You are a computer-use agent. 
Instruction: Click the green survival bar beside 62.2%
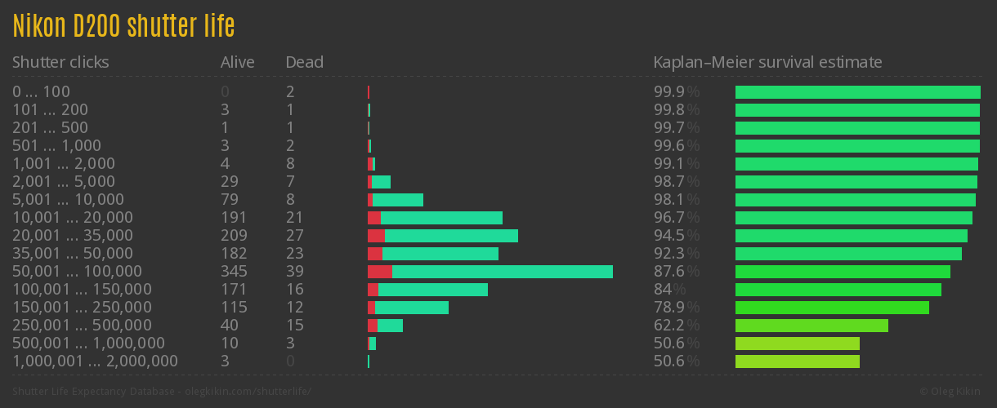(x=811, y=326)
